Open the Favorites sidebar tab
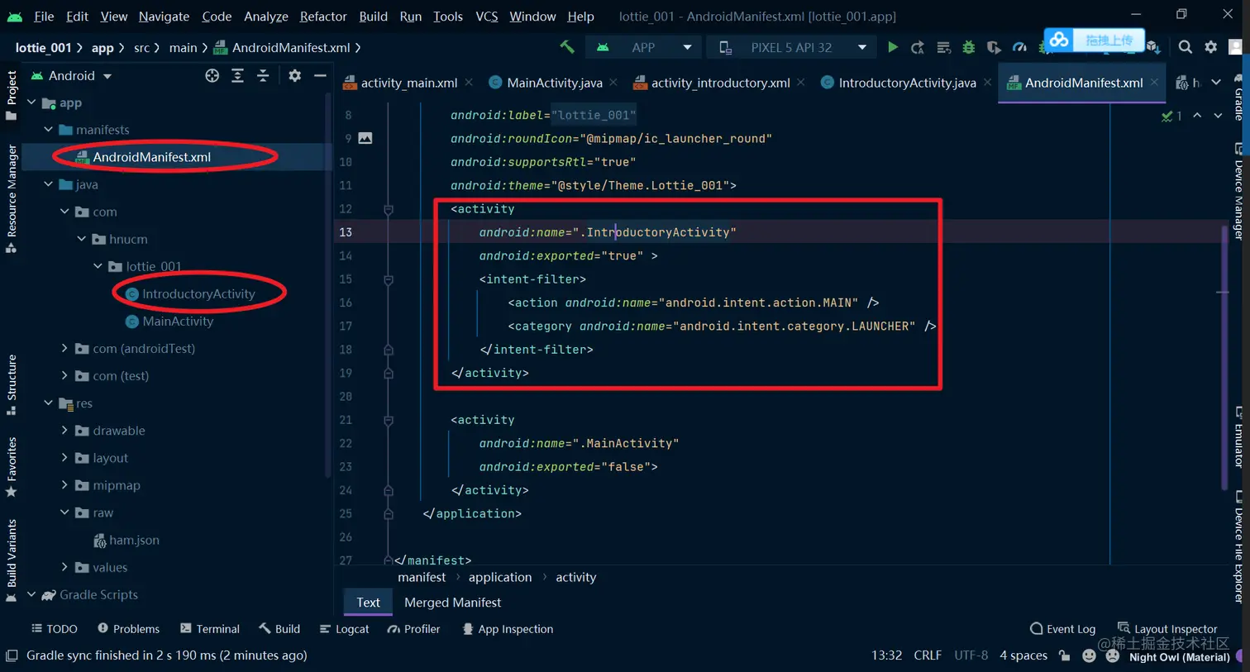1250x672 pixels. [12, 467]
